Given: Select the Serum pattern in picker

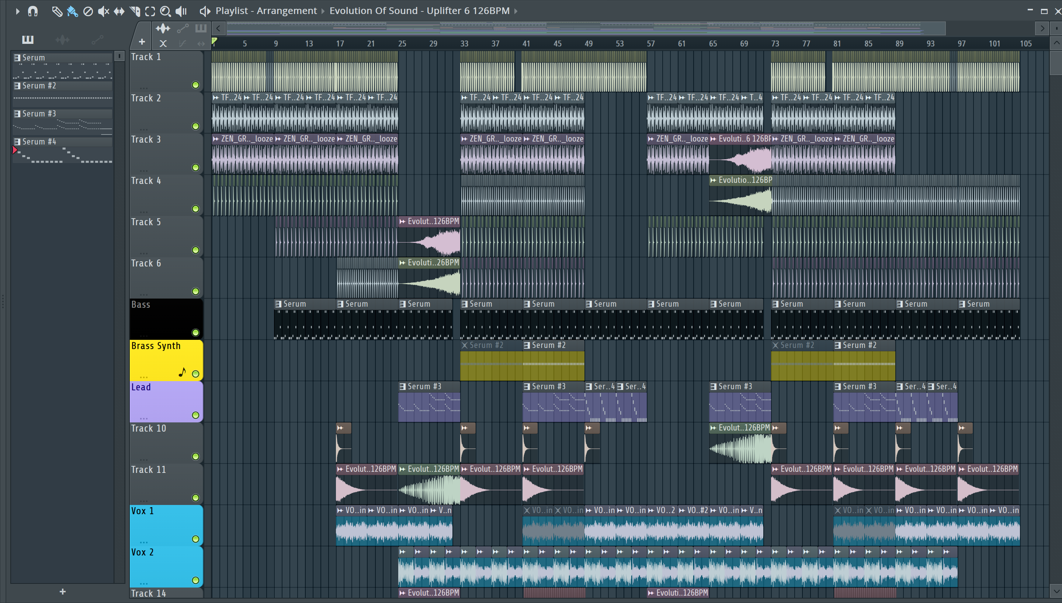Looking at the screenshot, I should coord(63,66).
